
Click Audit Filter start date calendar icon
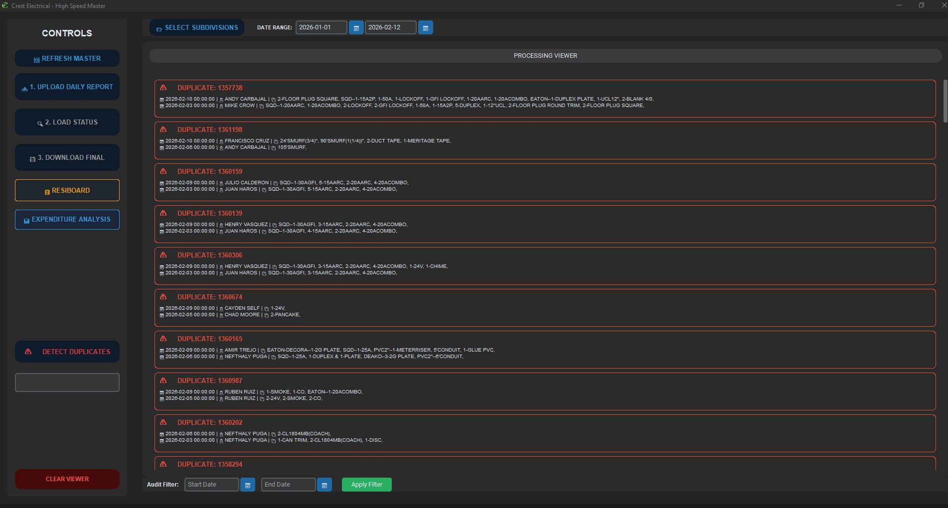click(248, 485)
